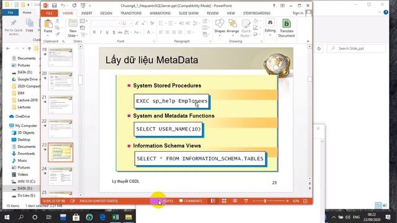Switch to the INSERT tab
Viewport: 397px width, 223px height.
(87, 13)
